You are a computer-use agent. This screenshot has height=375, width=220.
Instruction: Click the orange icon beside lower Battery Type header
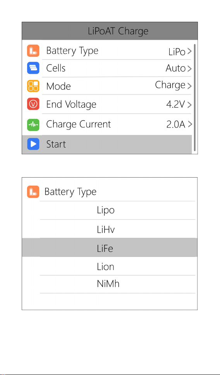tap(33, 192)
